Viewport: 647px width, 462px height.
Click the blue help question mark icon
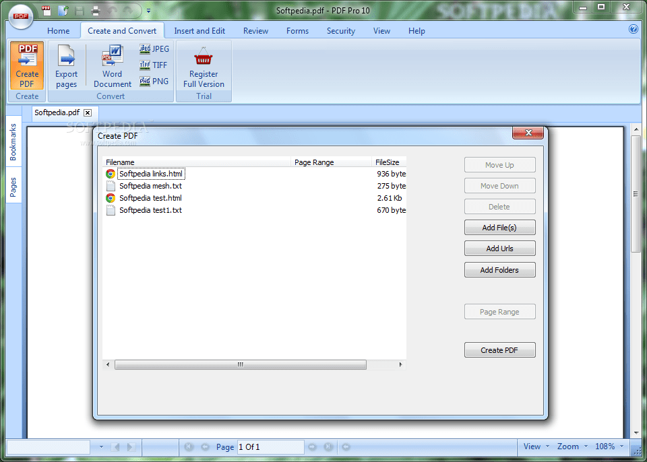(633, 29)
